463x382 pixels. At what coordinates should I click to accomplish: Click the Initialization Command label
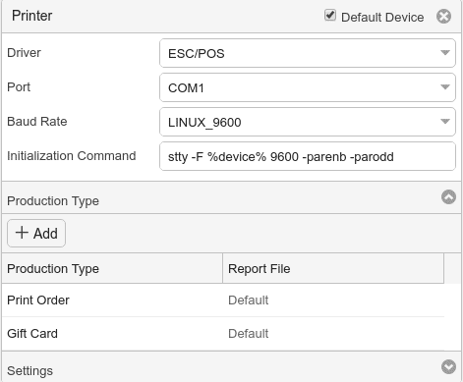click(72, 156)
